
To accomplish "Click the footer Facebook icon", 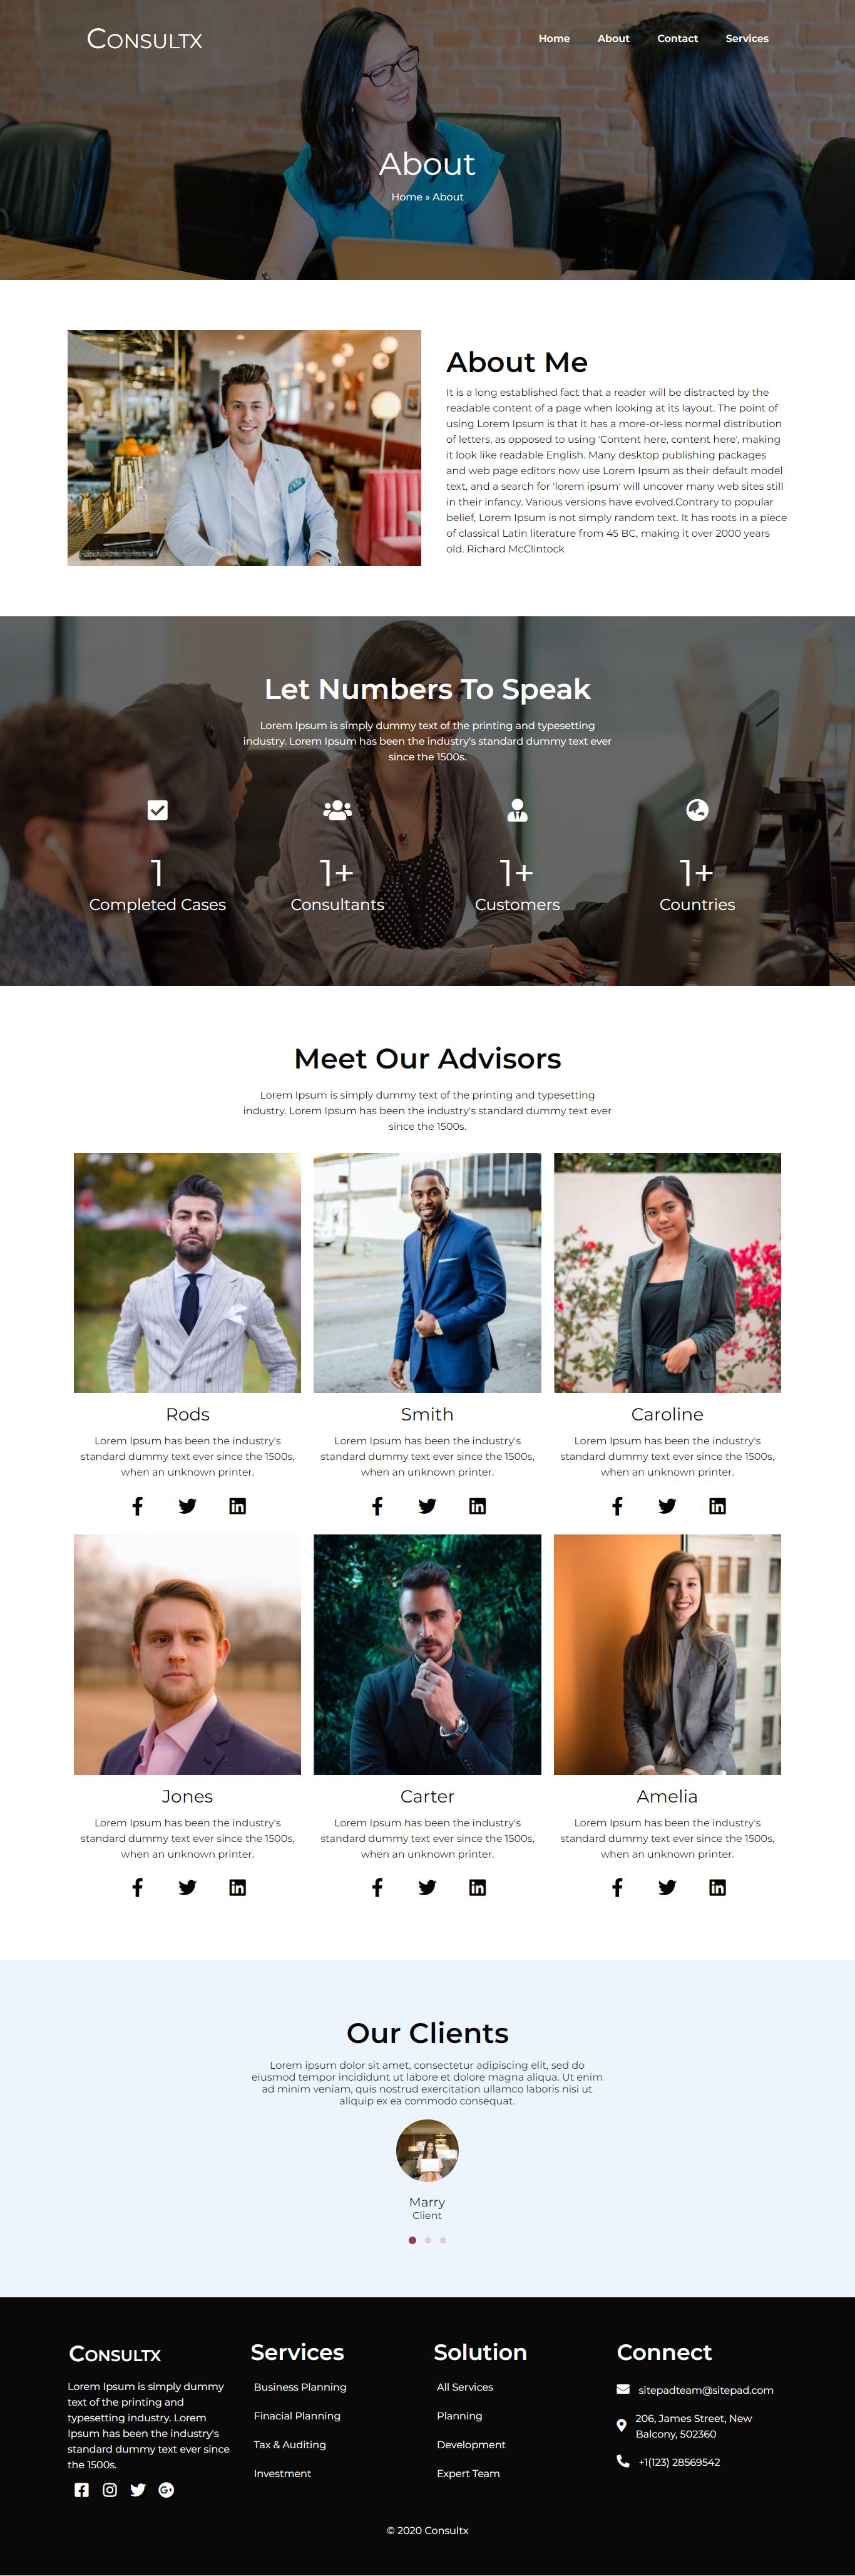I will (x=82, y=2490).
